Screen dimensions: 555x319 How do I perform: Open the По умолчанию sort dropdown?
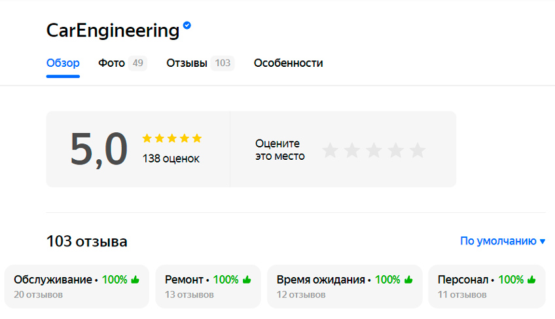point(503,241)
